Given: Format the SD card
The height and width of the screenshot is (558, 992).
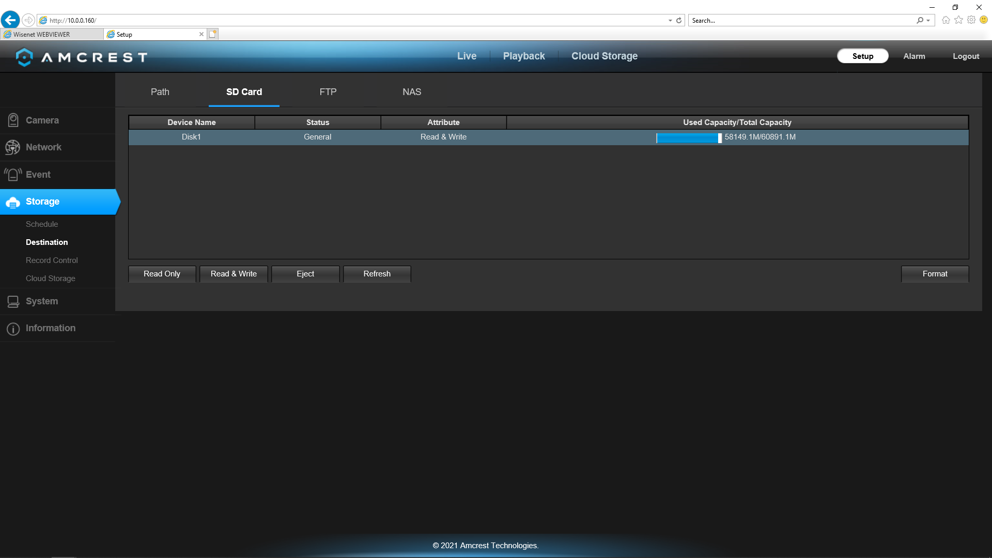Looking at the screenshot, I should click(x=935, y=274).
